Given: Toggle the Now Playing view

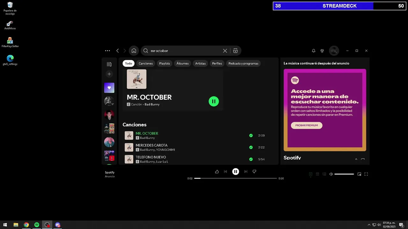Looking at the screenshot, I should click(x=311, y=174).
